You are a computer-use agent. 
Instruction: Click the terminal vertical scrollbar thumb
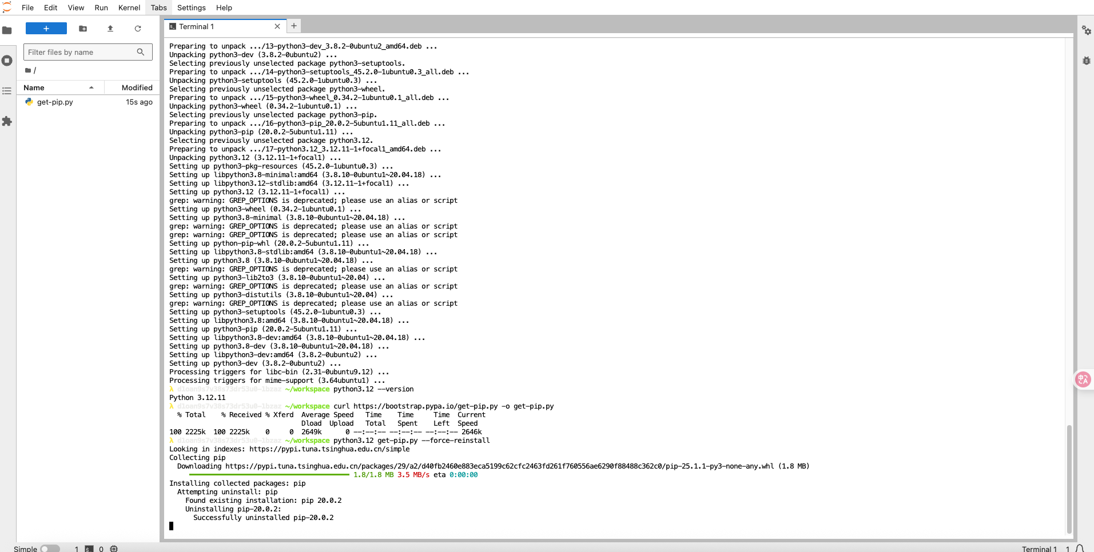click(x=1069, y=479)
